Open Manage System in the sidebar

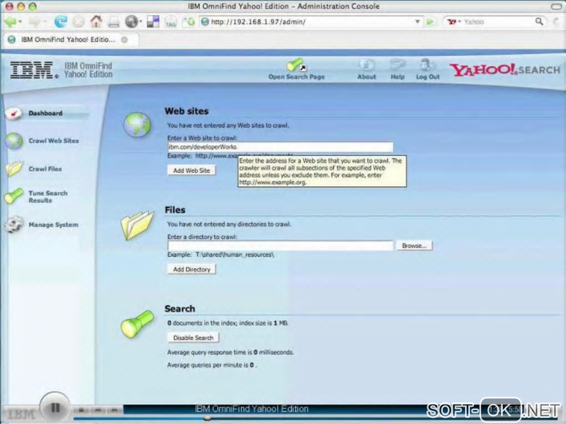(x=53, y=224)
